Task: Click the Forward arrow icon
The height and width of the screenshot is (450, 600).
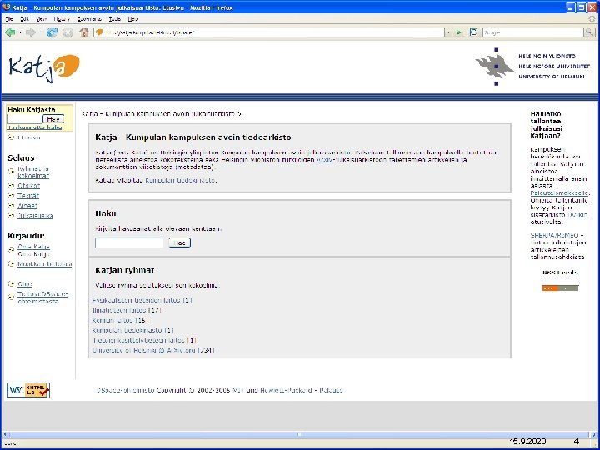Action: click(31, 32)
